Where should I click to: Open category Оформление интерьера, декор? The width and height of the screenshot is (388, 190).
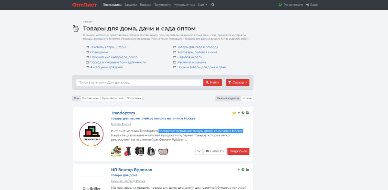click(114, 57)
